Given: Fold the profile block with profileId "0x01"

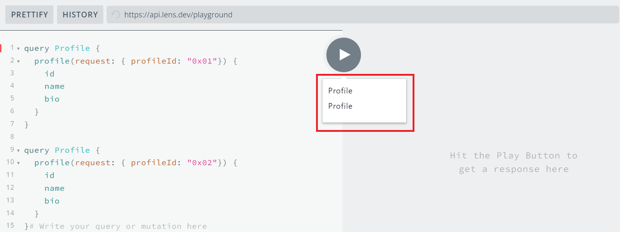Looking at the screenshot, I should (x=18, y=61).
